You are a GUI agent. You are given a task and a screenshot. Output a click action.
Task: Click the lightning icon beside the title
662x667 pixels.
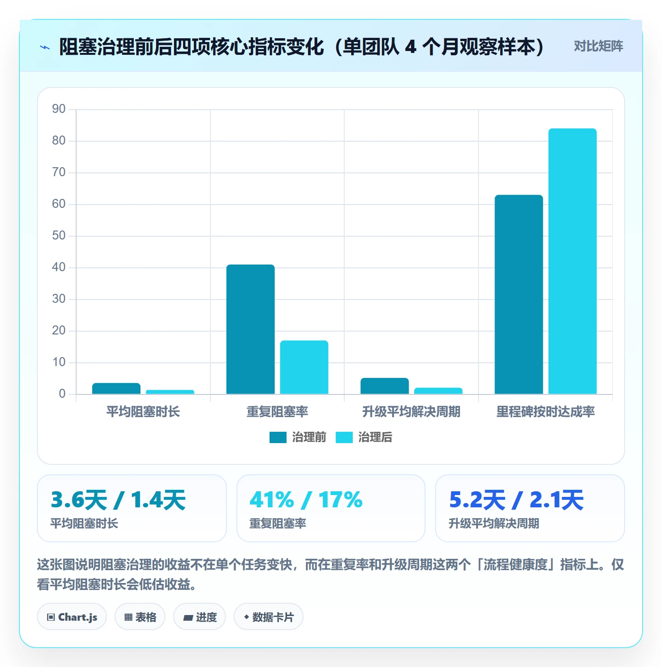45,47
